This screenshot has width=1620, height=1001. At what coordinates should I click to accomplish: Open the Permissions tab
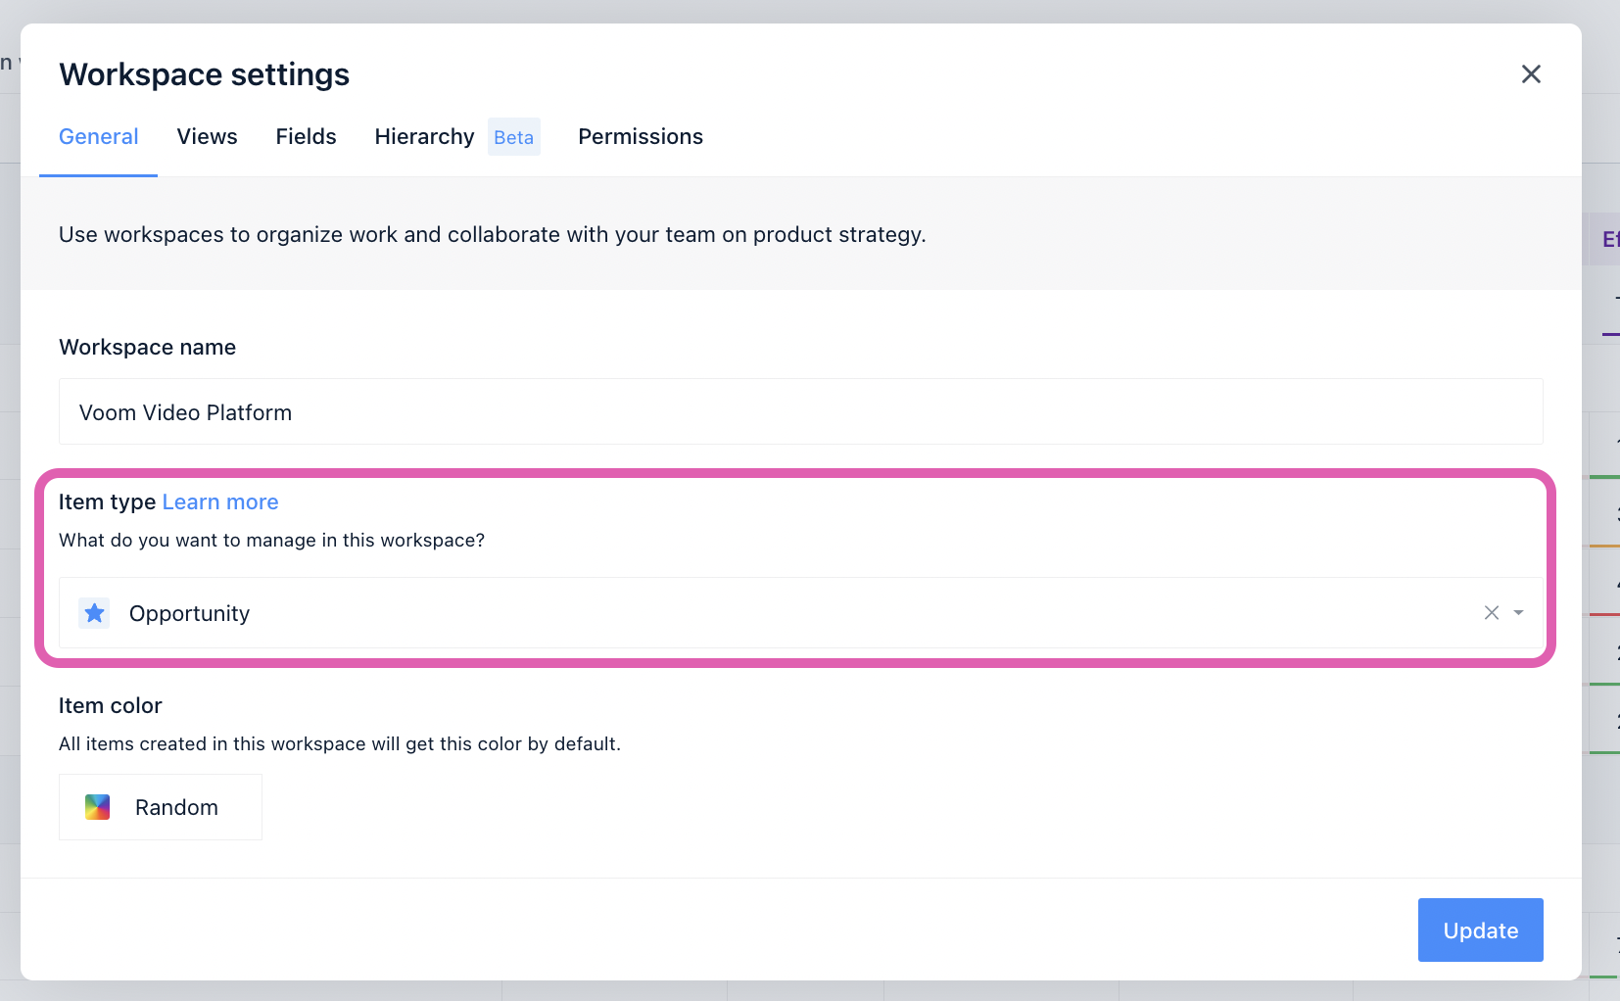coord(640,136)
